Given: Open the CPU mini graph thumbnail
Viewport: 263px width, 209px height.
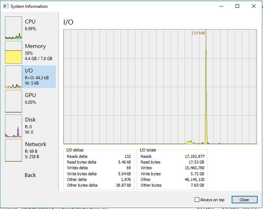Looking at the screenshot, I should click(x=13, y=27).
